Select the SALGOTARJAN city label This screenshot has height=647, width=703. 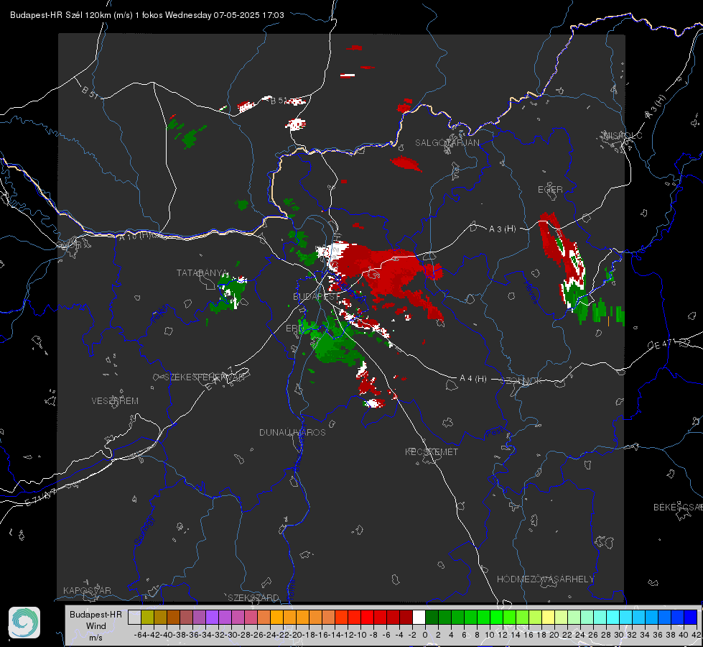(447, 143)
